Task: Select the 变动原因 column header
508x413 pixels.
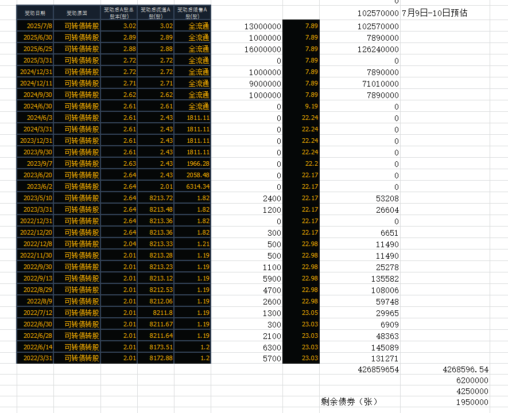Action: (77, 13)
